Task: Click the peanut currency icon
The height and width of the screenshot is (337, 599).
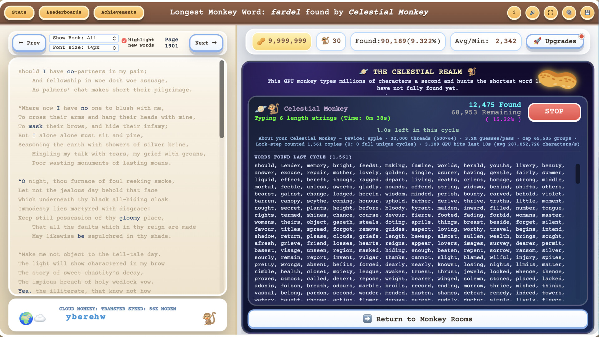Action: (x=261, y=41)
